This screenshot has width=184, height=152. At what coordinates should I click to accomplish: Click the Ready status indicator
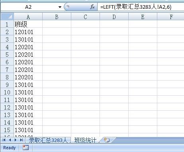9,148
